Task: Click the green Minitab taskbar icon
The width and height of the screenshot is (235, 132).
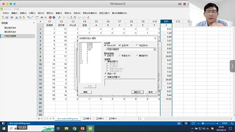Action: point(90,129)
